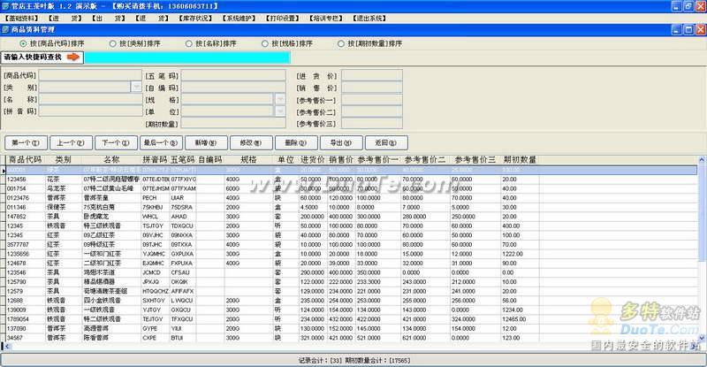Viewport: 707px width, 367px height.
Task: Select sort by 类别 radio button
Action: (x=112, y=42)
